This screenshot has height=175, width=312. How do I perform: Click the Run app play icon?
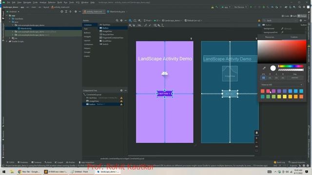[251, 7]
